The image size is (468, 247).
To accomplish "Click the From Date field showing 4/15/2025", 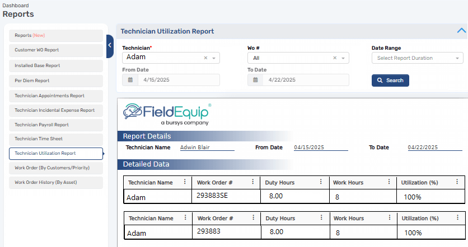I will pos(179,80).
